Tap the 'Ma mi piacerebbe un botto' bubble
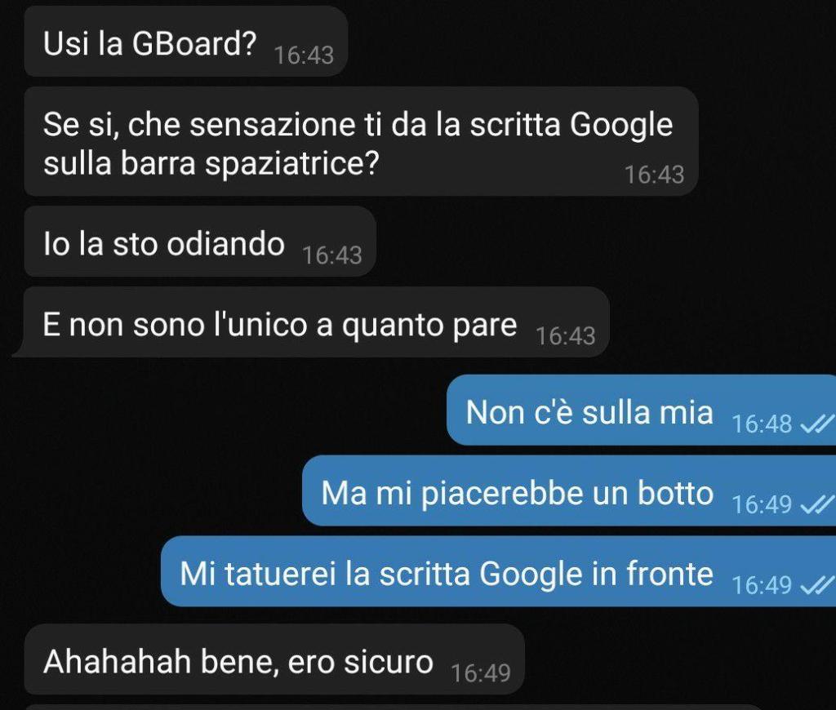The width and height of the screenshot is (836, 710). click(569, 491)
